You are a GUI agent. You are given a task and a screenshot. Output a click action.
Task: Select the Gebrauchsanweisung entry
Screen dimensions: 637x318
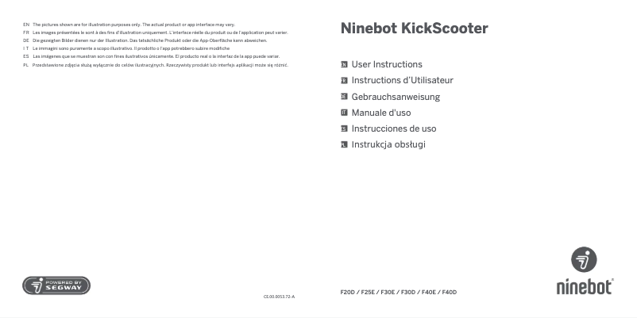(x=396, y=97)
